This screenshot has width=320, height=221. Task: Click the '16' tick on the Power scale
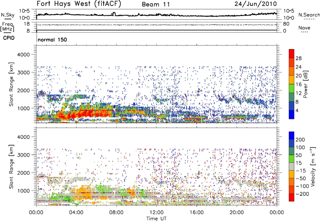click(298, 85)
